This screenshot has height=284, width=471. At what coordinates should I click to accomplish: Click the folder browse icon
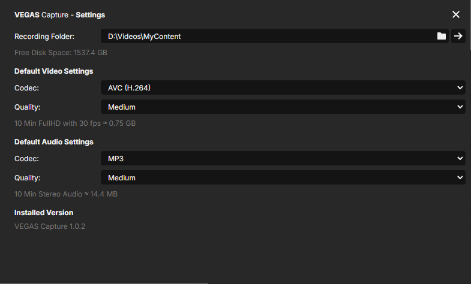pos(442,37)
